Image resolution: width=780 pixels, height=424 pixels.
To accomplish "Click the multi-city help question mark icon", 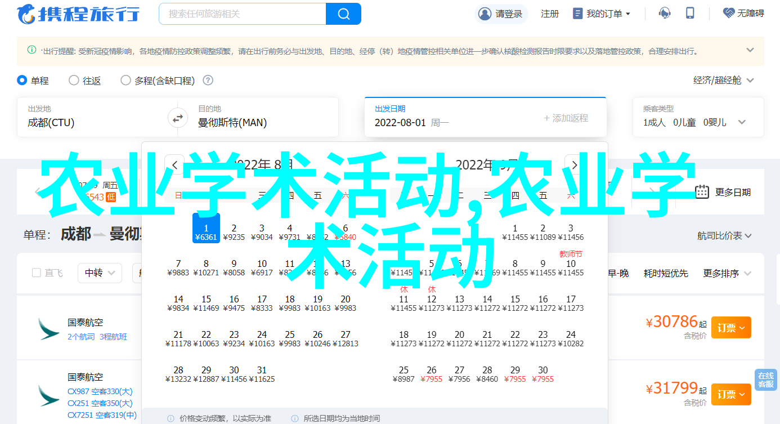I will [208, 81].
